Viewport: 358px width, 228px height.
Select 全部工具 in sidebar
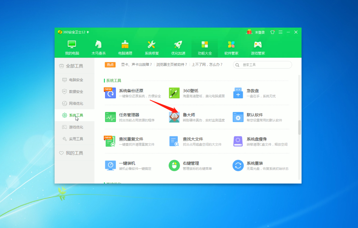click(75, 66)
